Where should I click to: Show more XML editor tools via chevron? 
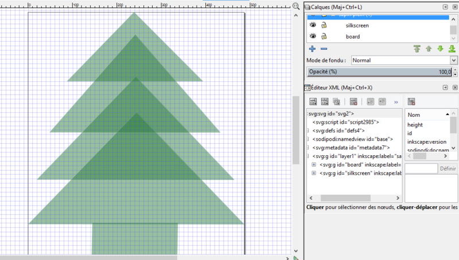click(396, 102)
